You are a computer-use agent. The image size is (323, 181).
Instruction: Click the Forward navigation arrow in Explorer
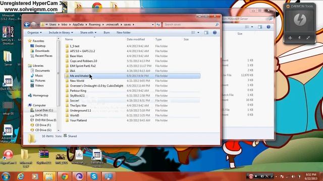pos(34,25)
